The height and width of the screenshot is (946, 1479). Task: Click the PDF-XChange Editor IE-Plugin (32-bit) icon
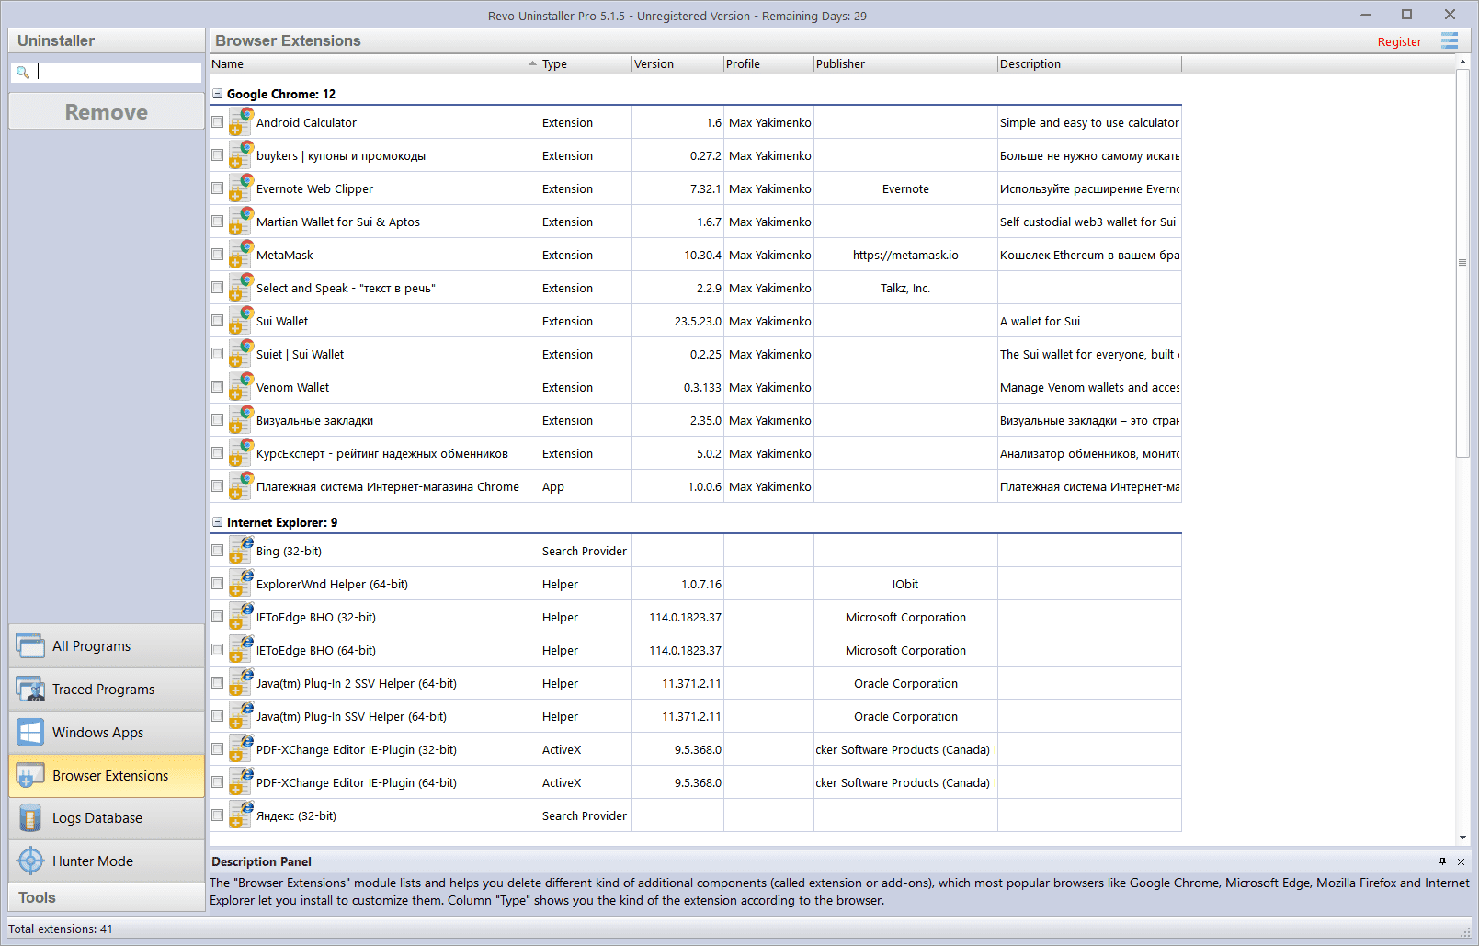pyautogui.click(x=241, y=749)
